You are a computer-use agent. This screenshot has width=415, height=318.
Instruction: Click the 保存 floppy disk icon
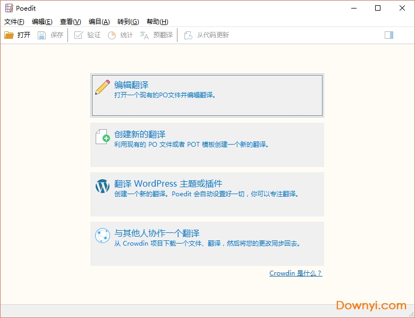(x=41, y=35)
